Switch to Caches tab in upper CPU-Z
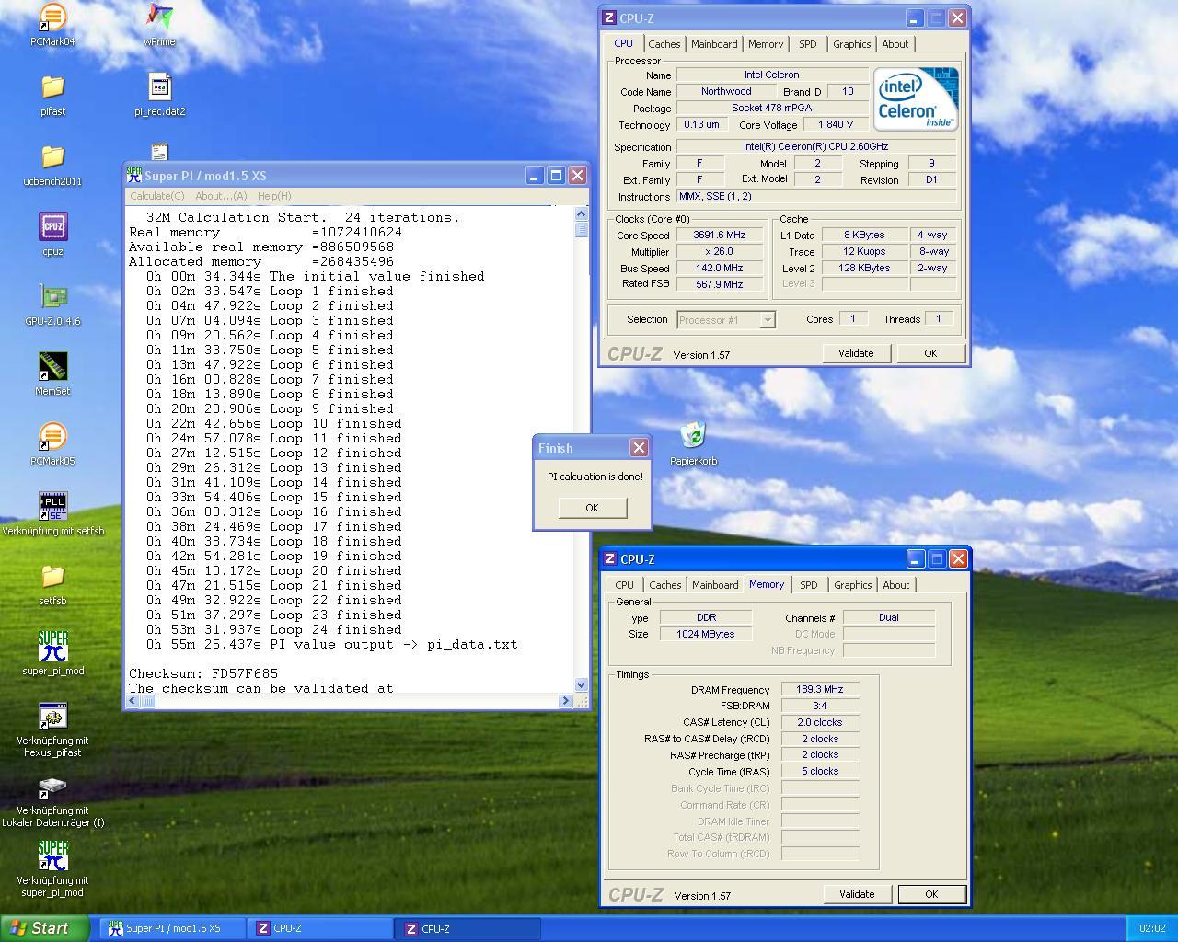The width and height of the screenshot is (1178, 942). tap(664, 44)
